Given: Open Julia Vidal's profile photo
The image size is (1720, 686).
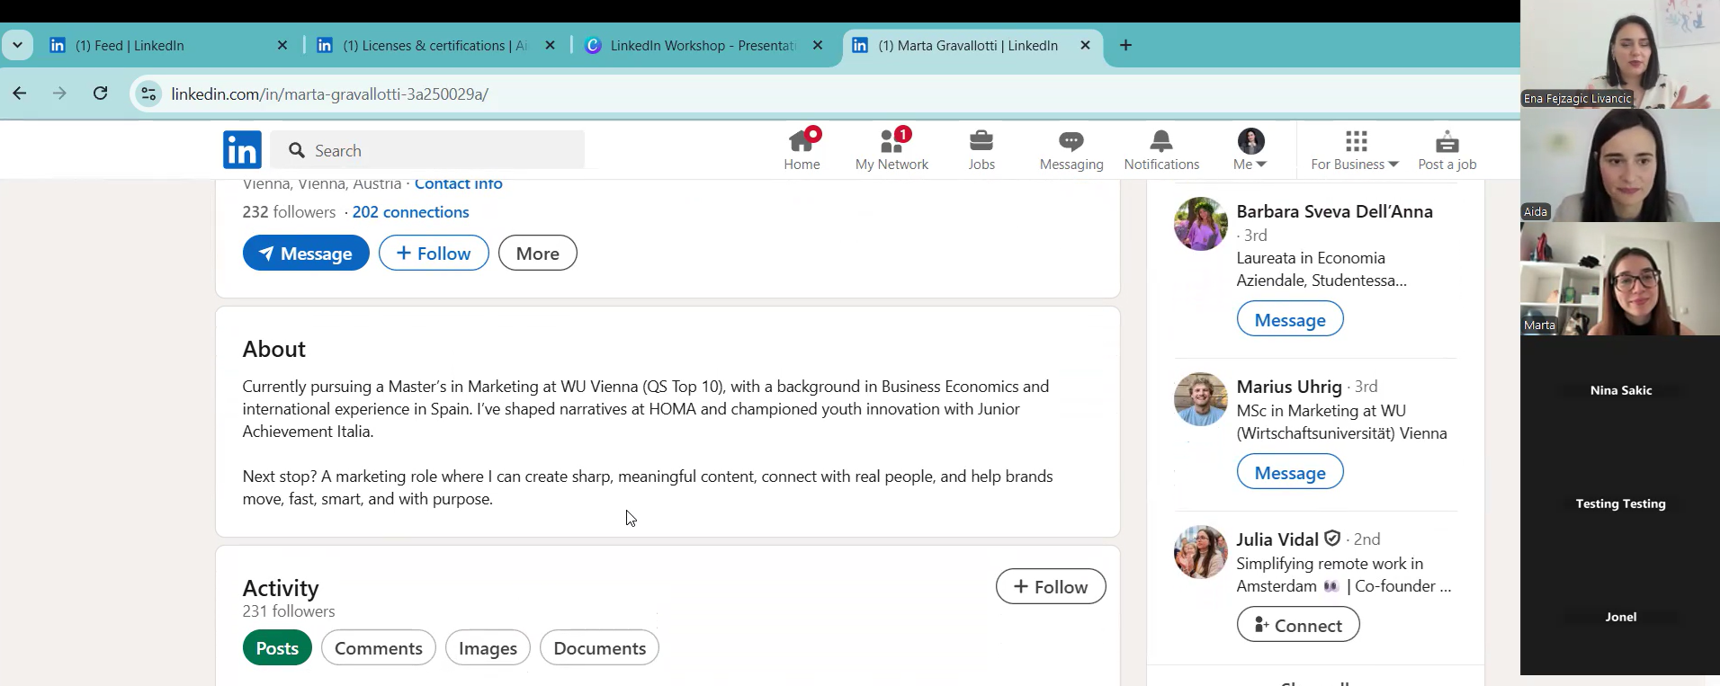Looking at the screenshot, I should point(1201,552).
